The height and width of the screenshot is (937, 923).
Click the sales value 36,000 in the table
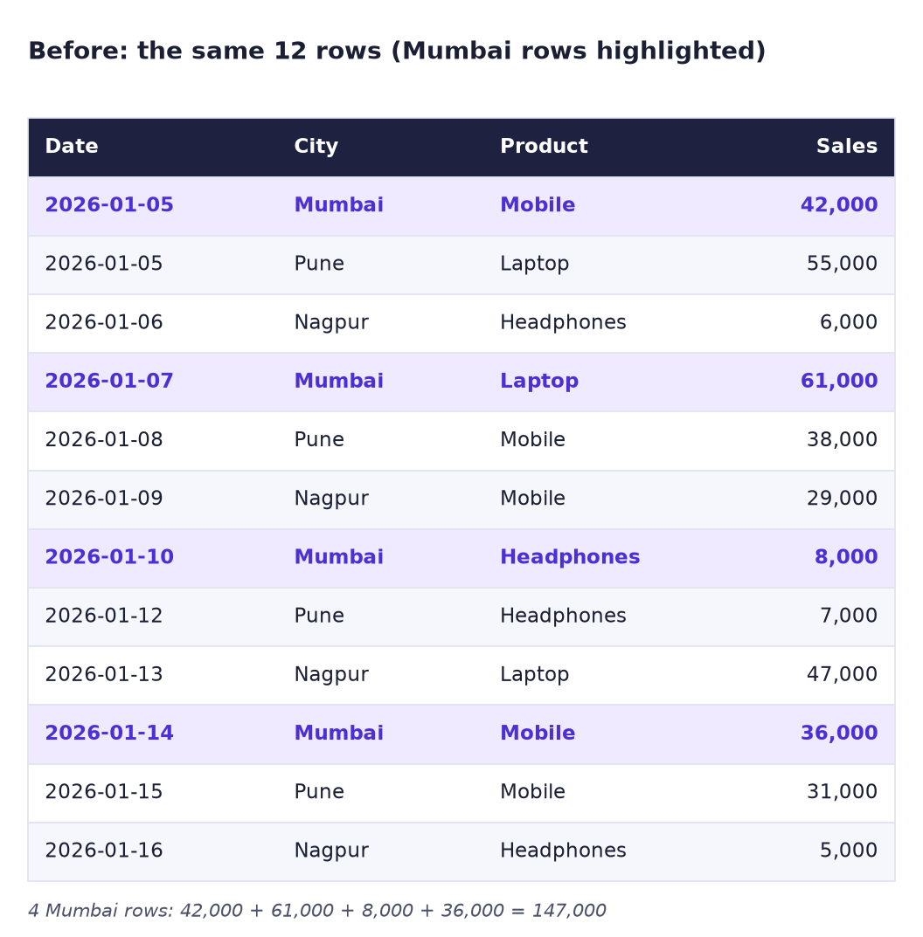tap(839, 733)
